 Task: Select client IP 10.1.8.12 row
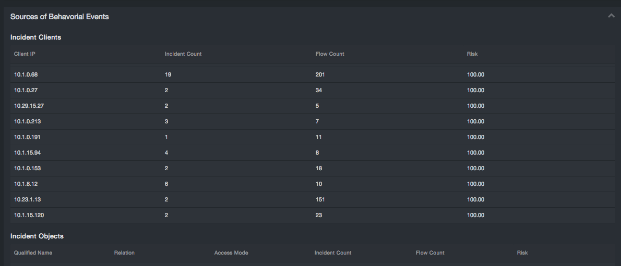click(25, 184)
